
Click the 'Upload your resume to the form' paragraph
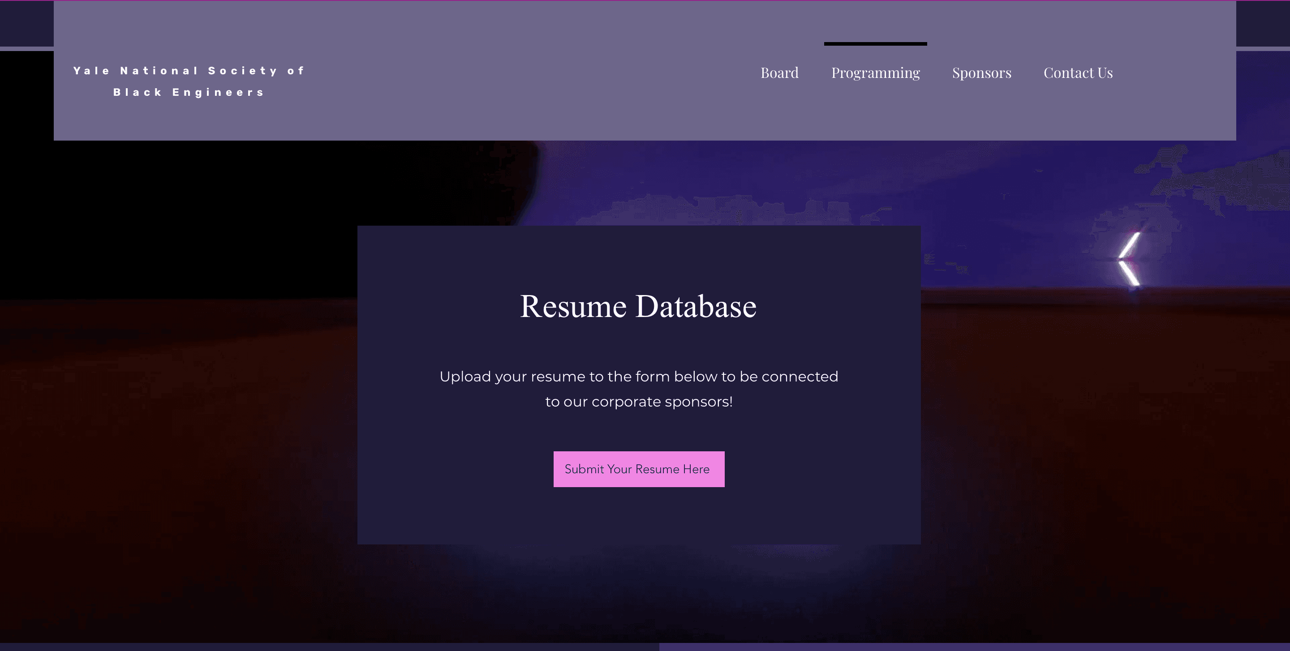click(638, 389)
